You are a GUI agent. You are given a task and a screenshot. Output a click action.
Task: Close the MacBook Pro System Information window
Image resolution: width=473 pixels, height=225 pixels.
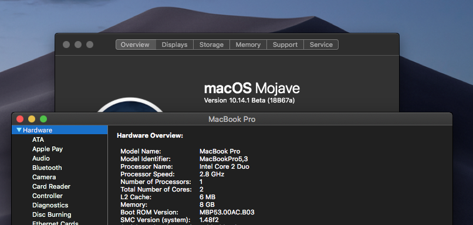pos(20,119)
